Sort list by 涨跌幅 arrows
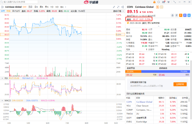The height and width of the screenshot is (124, 192). click(176, 98)
